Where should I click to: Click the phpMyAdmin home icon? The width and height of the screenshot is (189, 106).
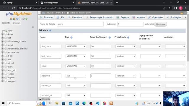[x=11, y=19]
